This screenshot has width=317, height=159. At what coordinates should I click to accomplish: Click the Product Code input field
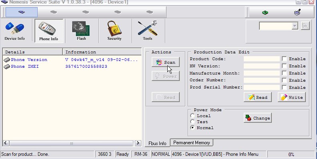[x=262, y=59]
